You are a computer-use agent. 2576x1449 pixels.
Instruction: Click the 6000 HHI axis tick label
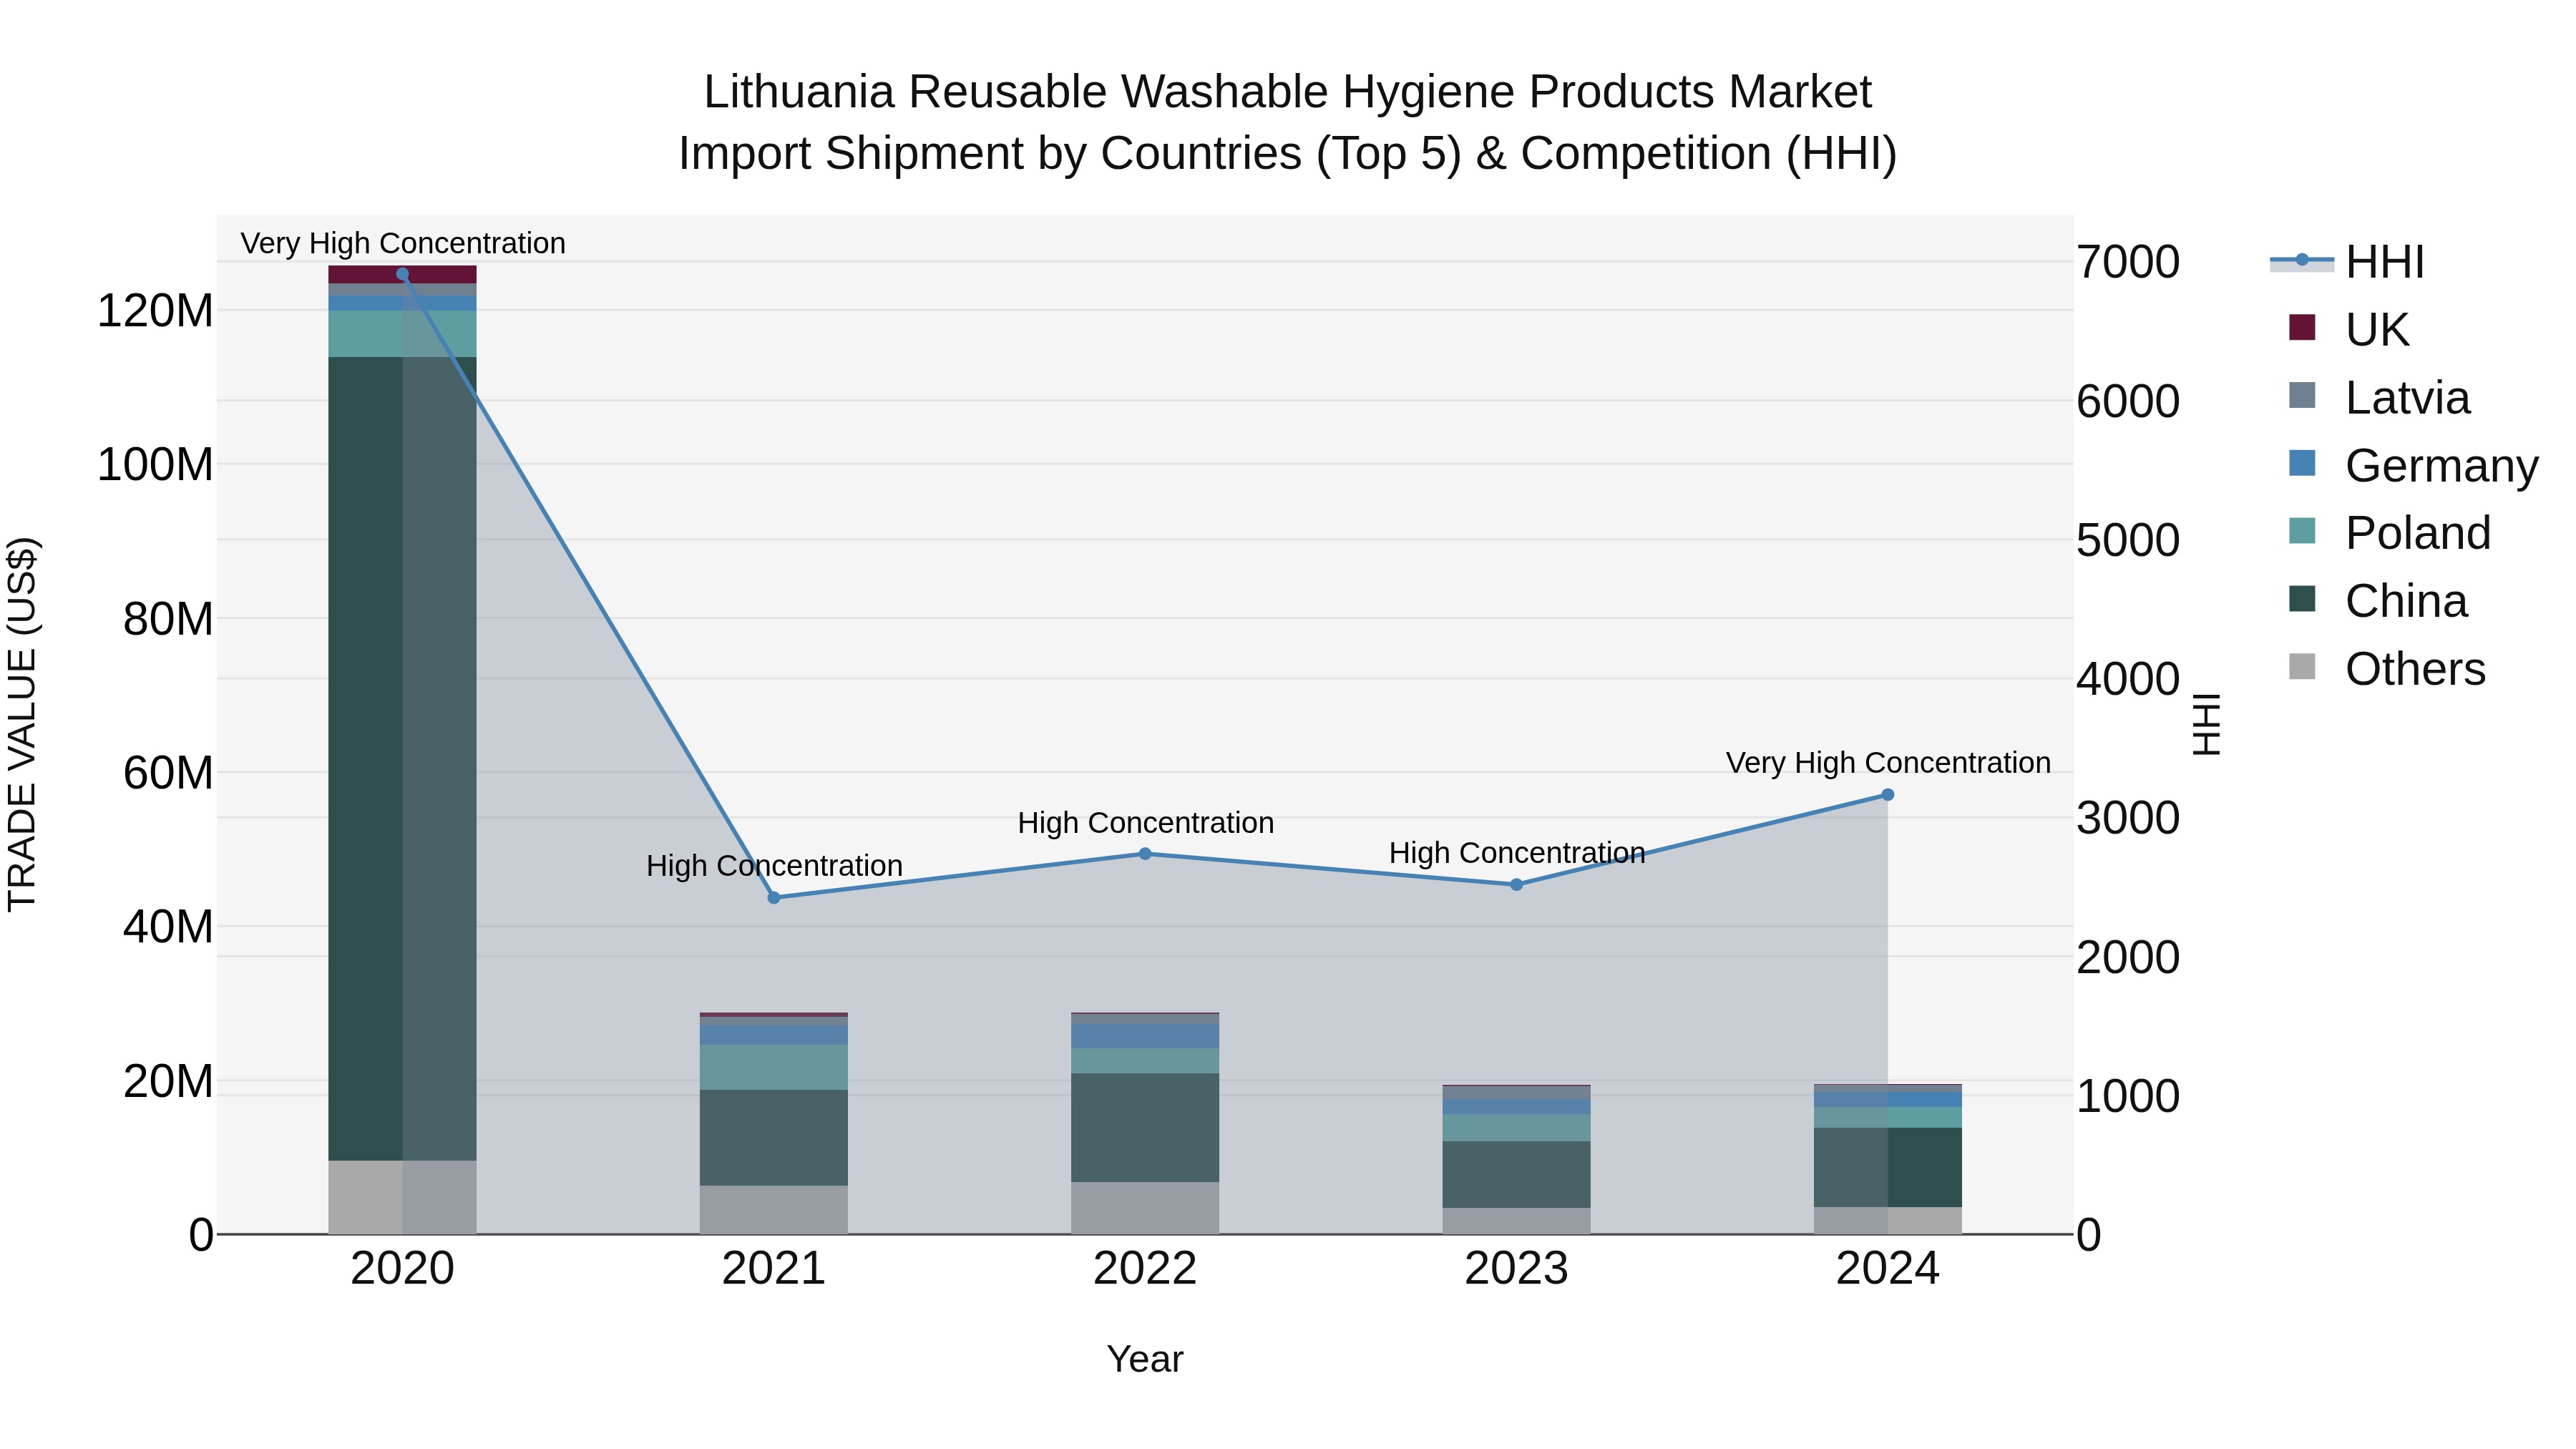coord(2128,401)
